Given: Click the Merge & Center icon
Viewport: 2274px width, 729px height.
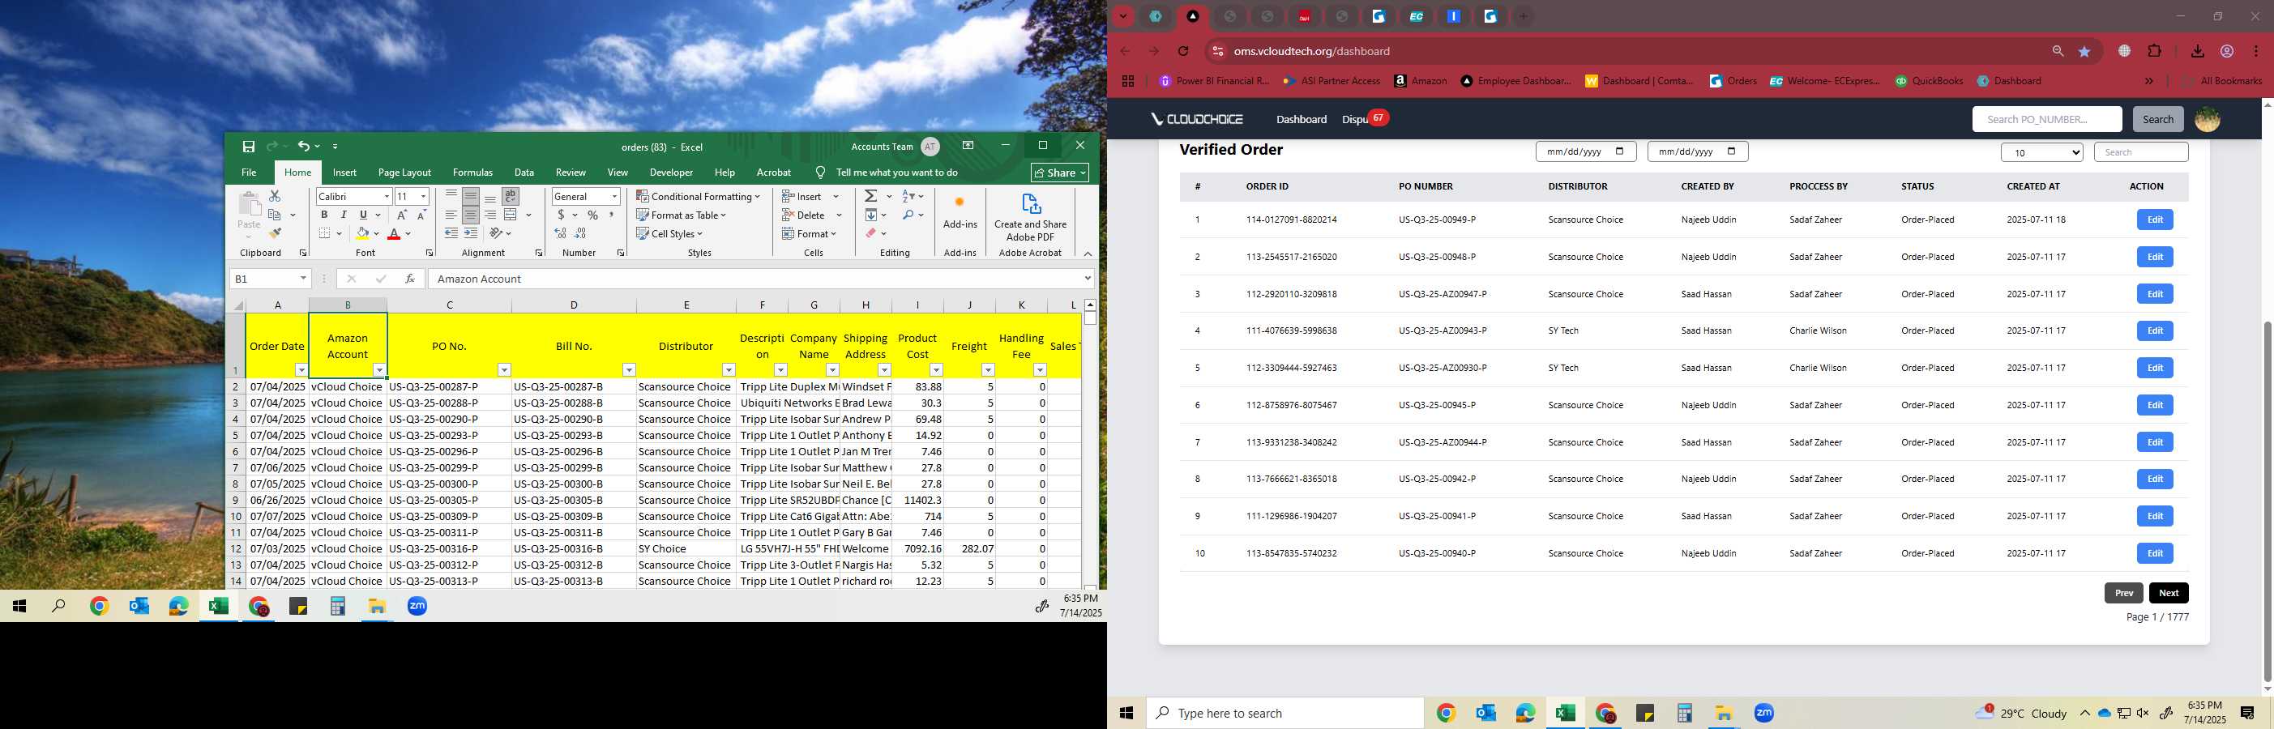Looking at the screenshot, I should point(511,215).
